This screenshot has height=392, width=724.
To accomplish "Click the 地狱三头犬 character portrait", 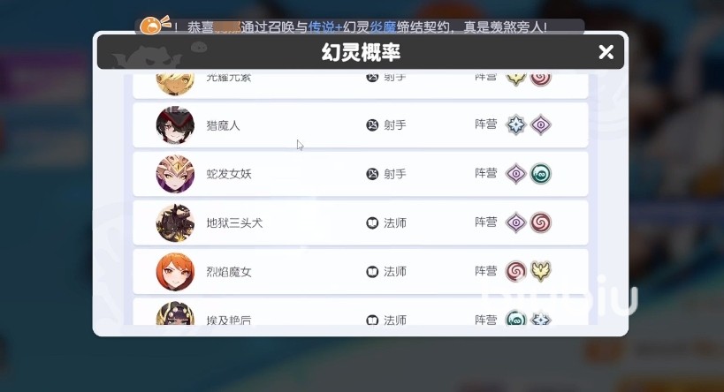I will [175, 222].
